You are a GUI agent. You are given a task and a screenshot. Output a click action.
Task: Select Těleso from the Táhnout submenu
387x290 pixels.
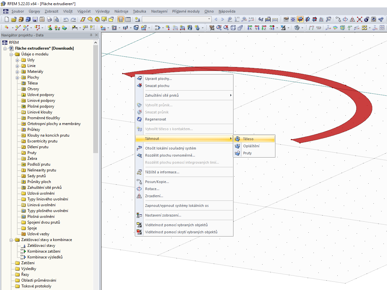(x=254, y=139)
